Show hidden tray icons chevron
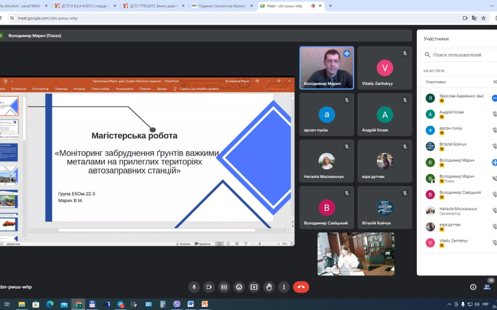The width and height of the screenshot is (497, 310). [x=449, y=304]
